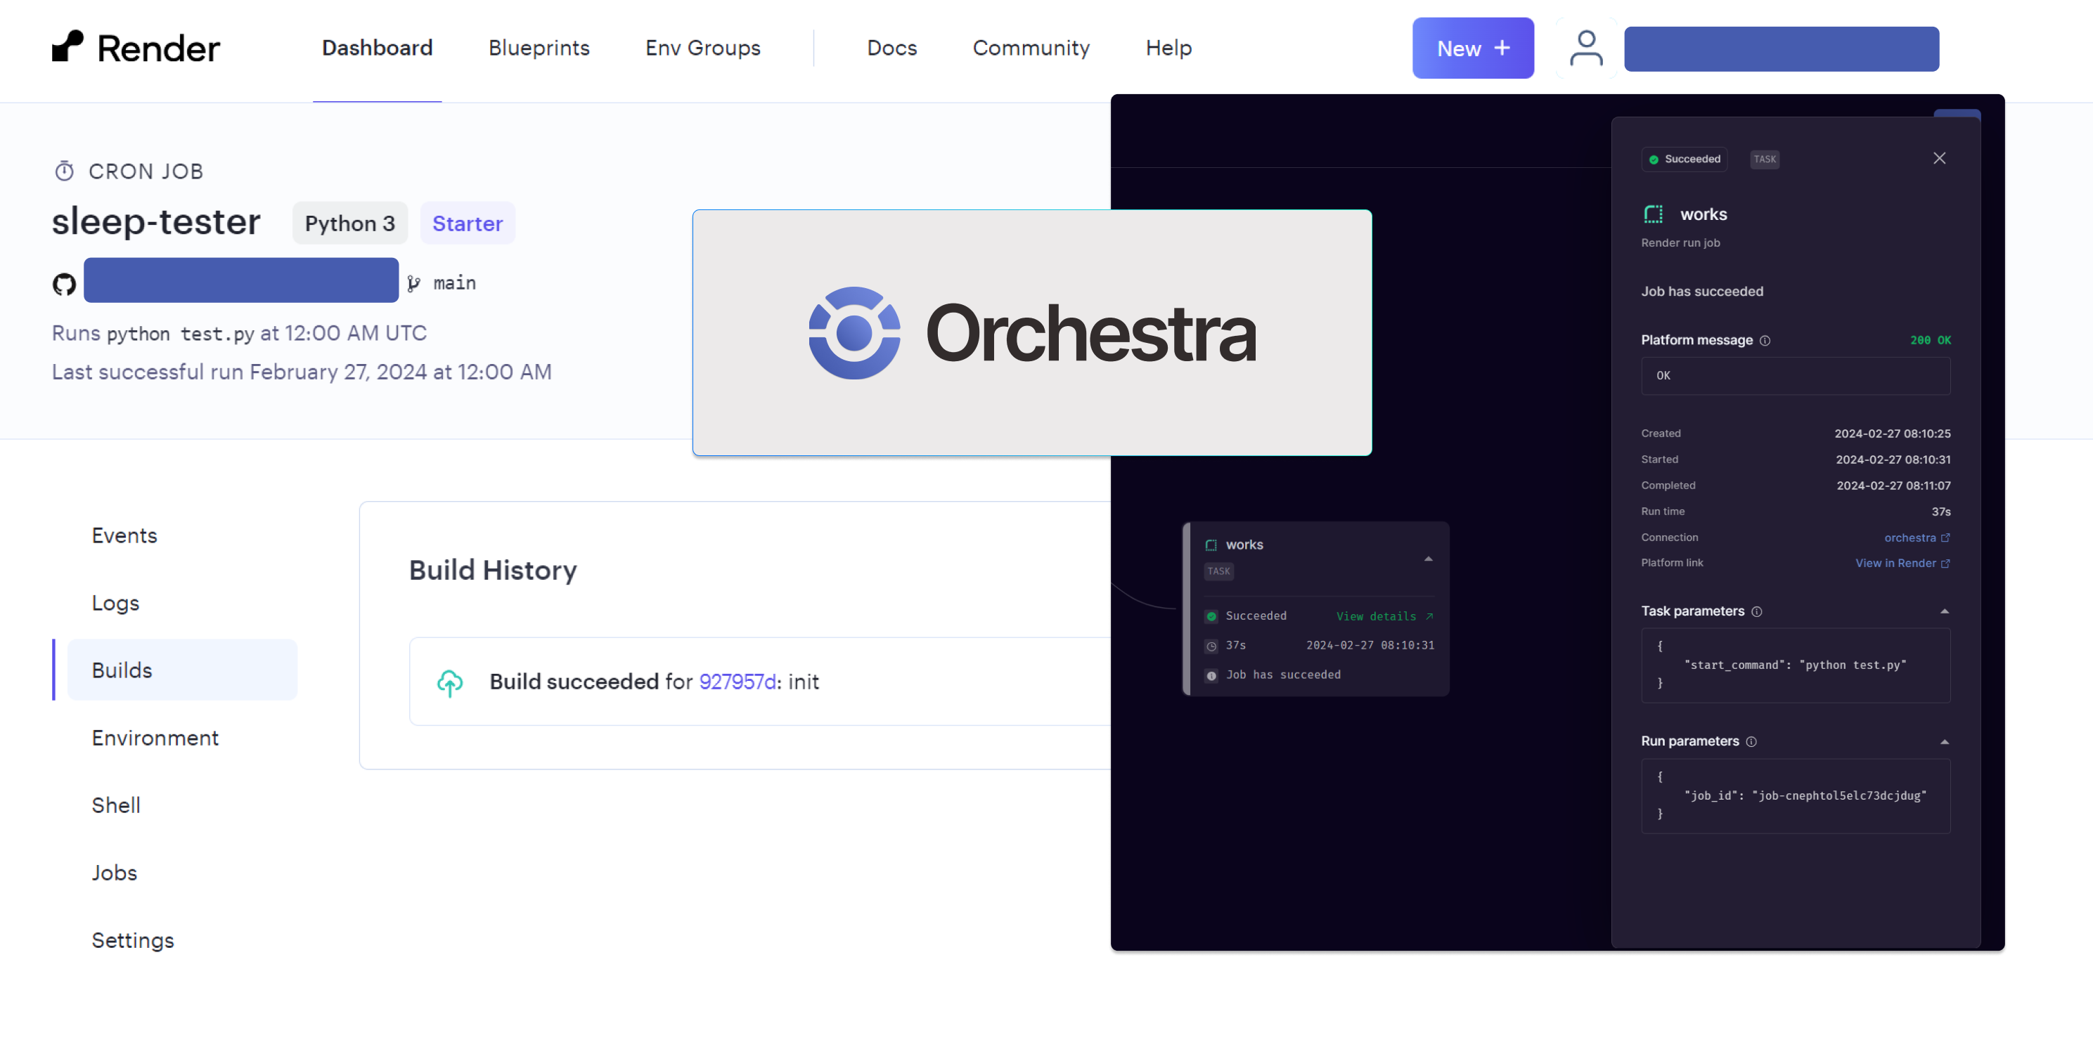
Task: Click the Run time 37s value in panel
Action: point(1940,512)
